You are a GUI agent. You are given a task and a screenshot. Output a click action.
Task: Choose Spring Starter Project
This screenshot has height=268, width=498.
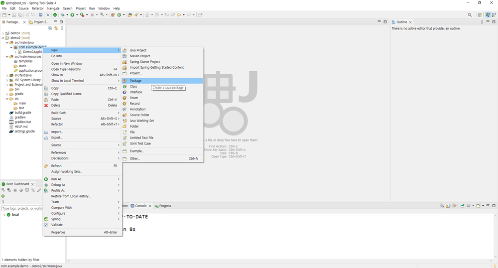tap(162, 62)
